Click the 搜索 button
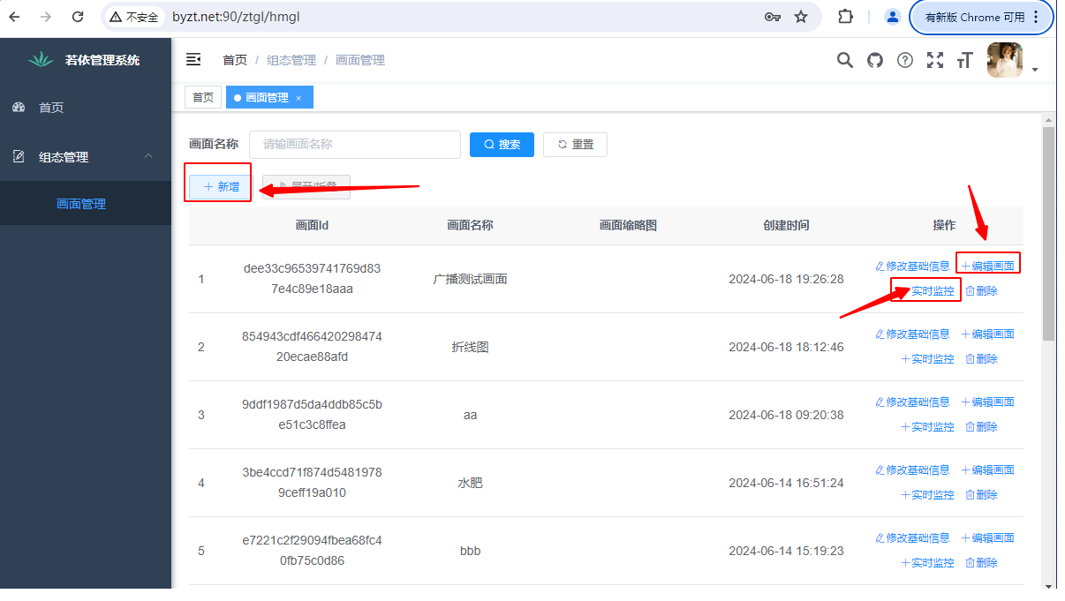Screen dimensions: 1065x601 click(x=502, y=145)
